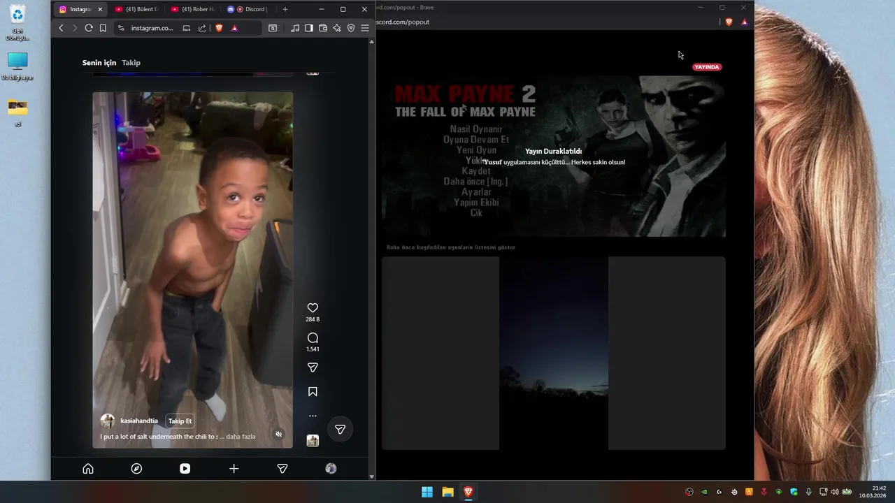This screenshot has height=503, width=895.
Task: Create a new Instagram post
Action: (234, 469)
